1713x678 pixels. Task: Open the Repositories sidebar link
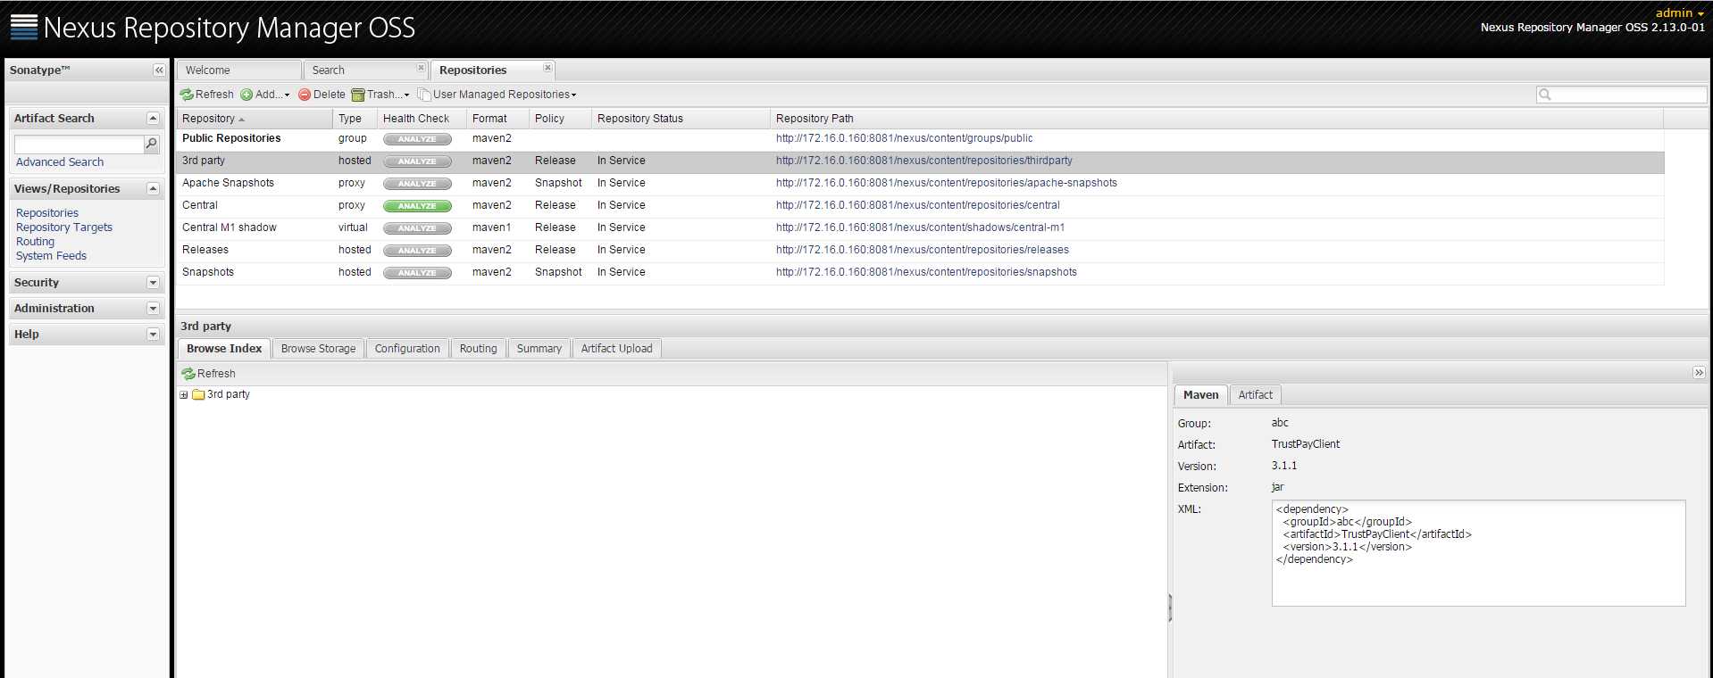(x=47, y=213)
